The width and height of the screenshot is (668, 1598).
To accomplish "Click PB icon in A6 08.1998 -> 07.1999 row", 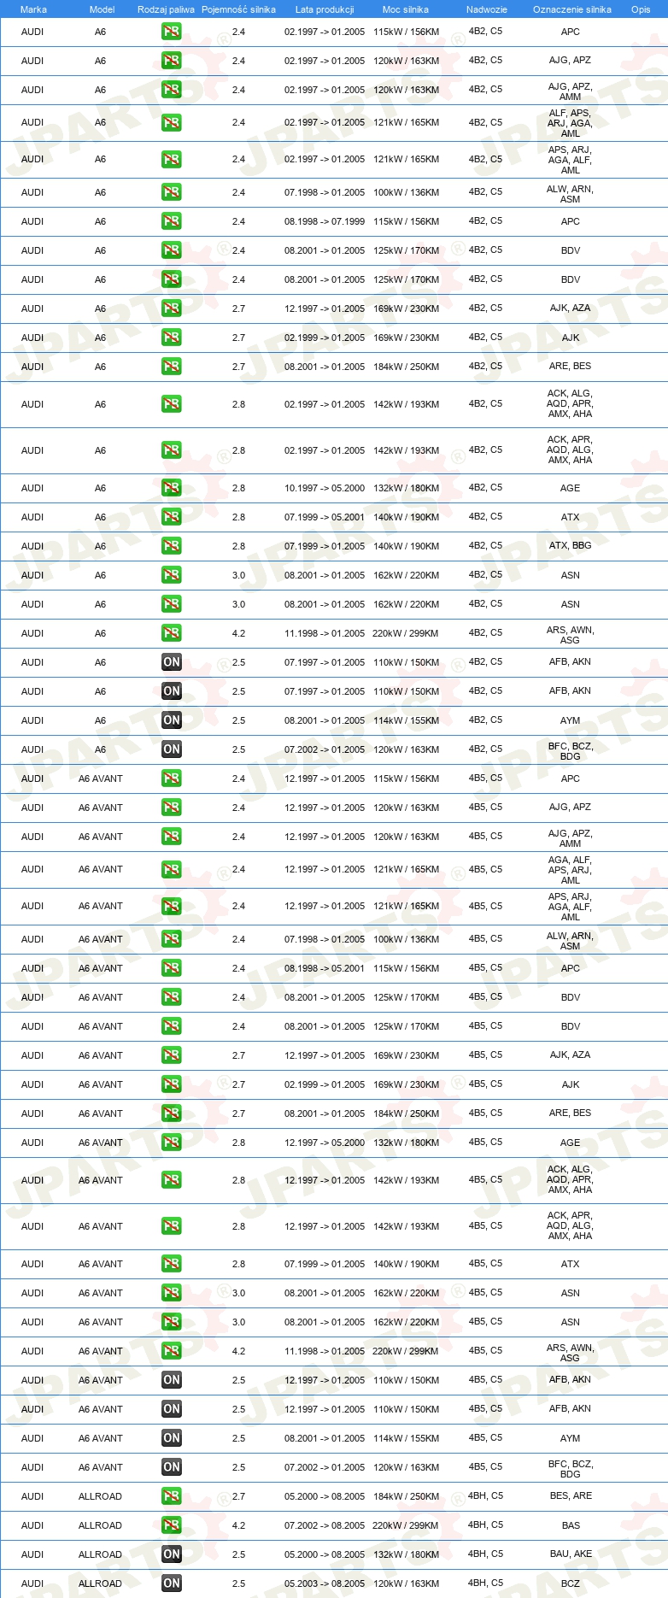I will coord(172,221).
